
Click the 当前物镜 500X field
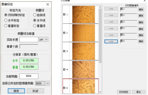tap(29, 76)
